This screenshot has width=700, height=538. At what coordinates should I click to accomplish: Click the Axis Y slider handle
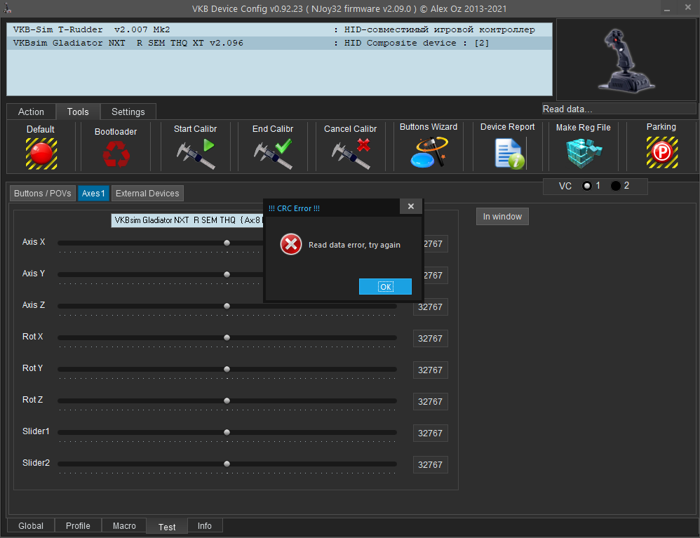pos(227,274)
